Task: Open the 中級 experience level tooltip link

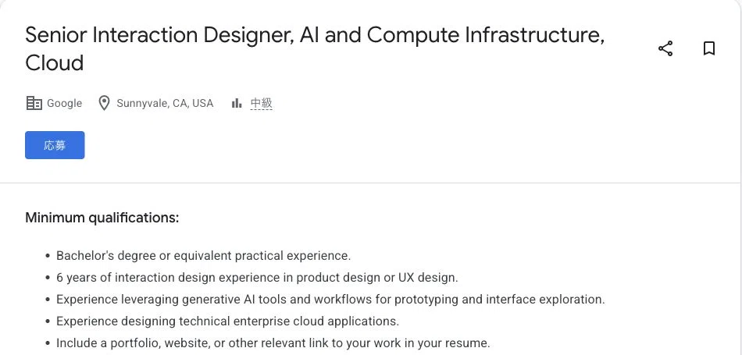Action: click(x=261, y=103)
